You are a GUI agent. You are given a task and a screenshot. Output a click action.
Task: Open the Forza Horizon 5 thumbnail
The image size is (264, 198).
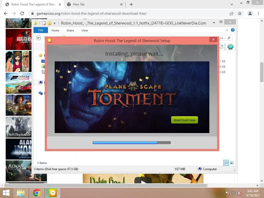[x=19, y=83]
